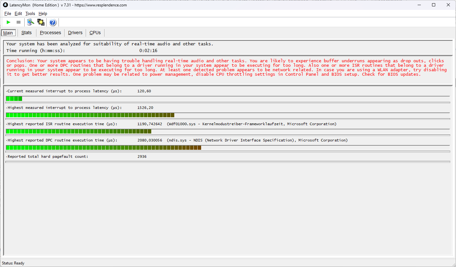This screenshot has width=456, height=267.
Task: Click the red Conclusion text block
Action: click(x=226, y=67)
